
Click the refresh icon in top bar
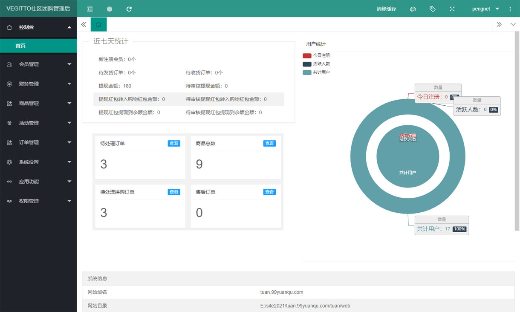[129, 9]
